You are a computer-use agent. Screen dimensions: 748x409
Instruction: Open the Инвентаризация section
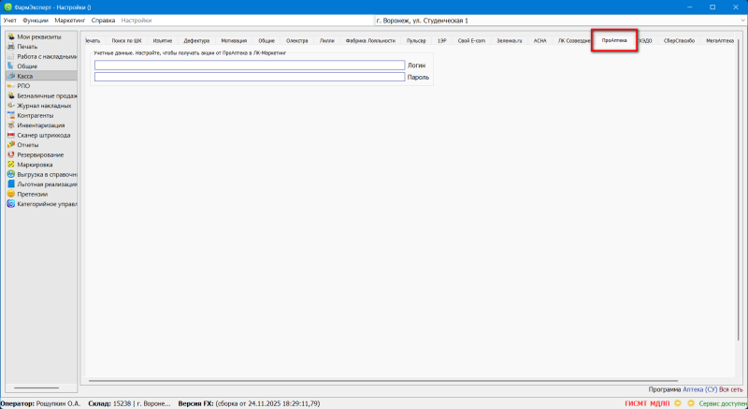point(42,124)
